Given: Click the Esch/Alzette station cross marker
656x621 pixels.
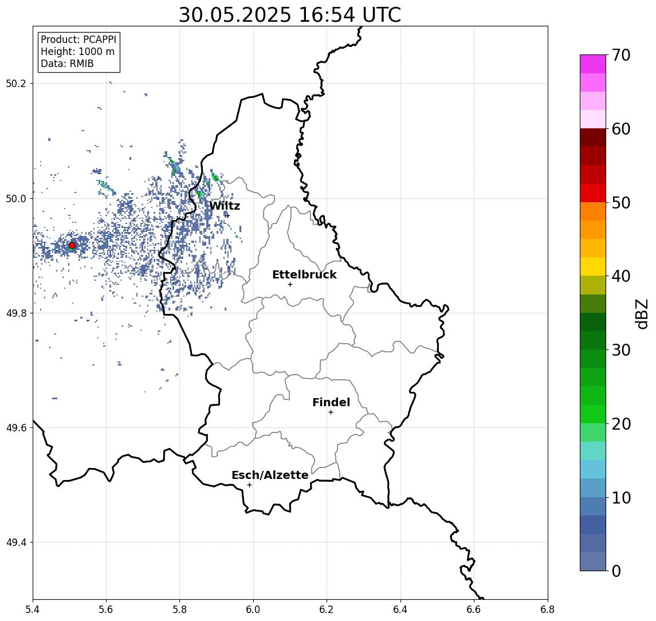Looking at the screenshot, I should (249, 485).
